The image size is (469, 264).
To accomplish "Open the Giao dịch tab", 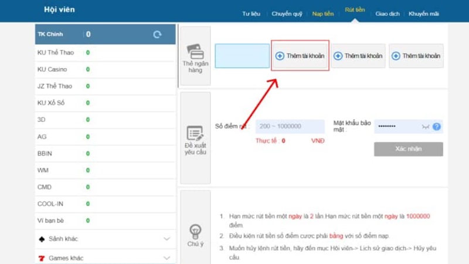I will point(388,13).
